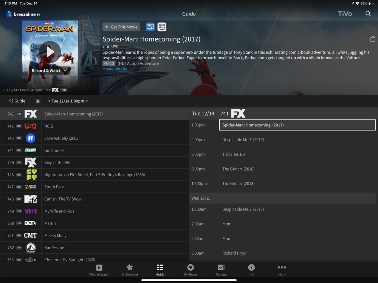Open the search magnifier icon in header
The width and height of the screenshot is (378, 283).
(x=368, y=14)
